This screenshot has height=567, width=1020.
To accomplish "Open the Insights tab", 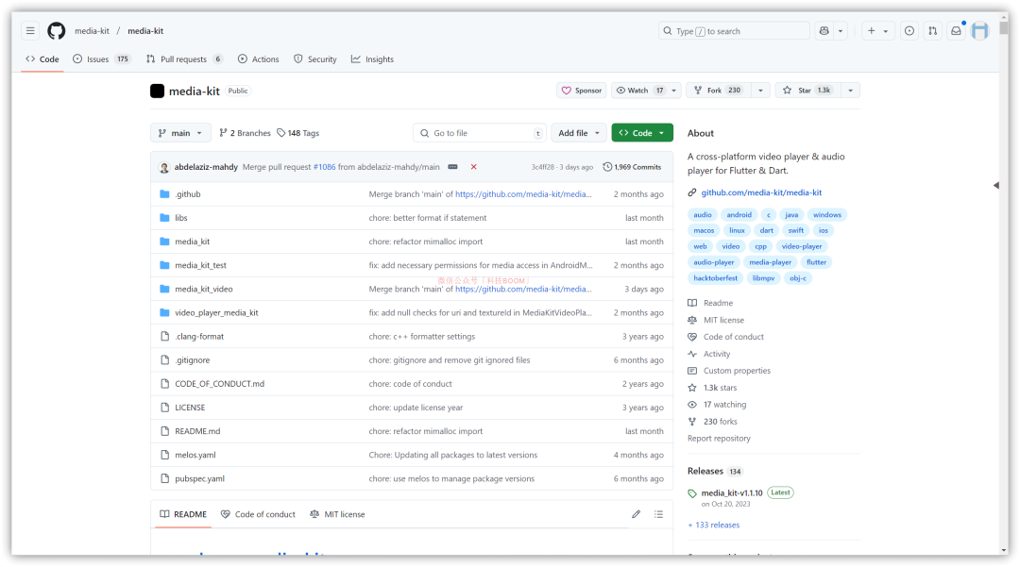I will pos(373,59).
